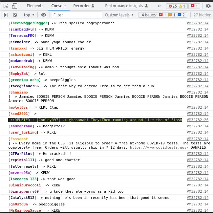Image resolution: width=213 pixels, height=213 pixels.
Task: Click the 27 hidden messages label
Action: point(202,15)
